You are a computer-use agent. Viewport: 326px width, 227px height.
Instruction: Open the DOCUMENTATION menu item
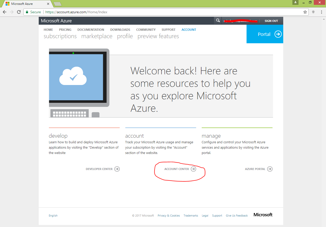(x=91, y=30)
